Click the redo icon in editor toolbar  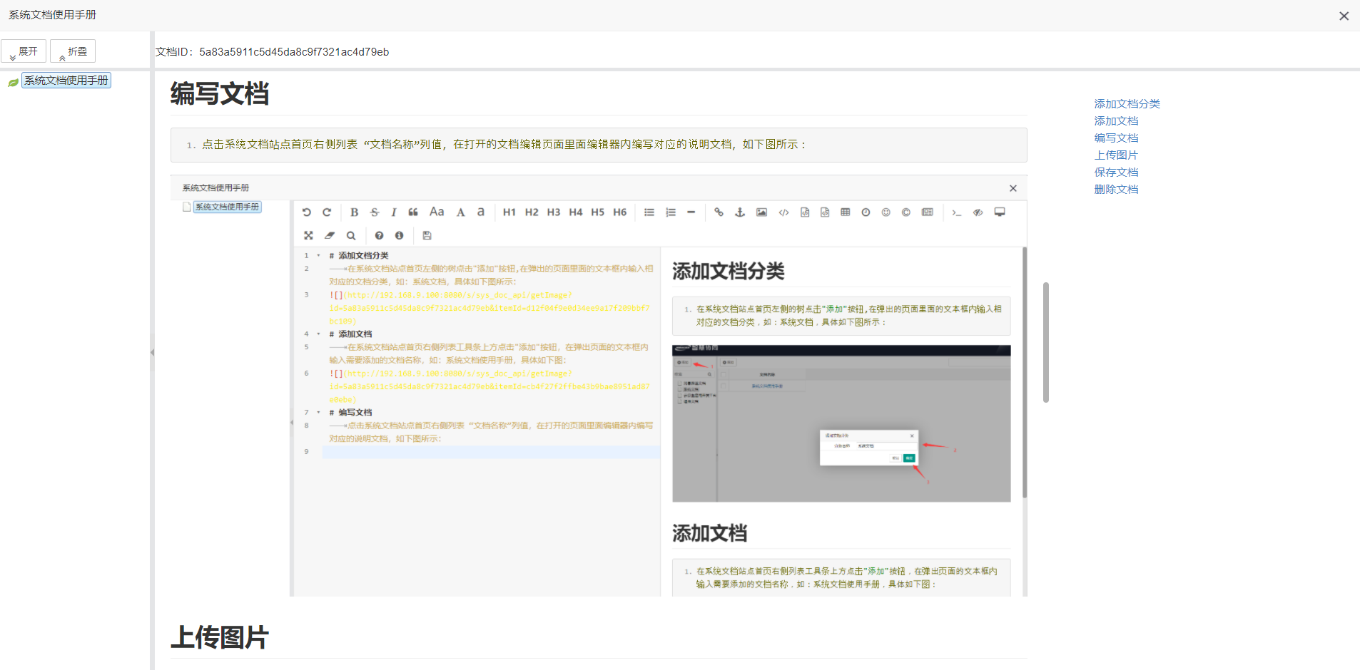[x=327, y=212]
